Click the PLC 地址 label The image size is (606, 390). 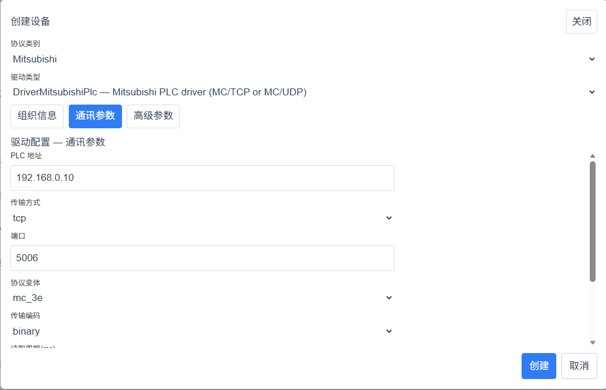26,155
